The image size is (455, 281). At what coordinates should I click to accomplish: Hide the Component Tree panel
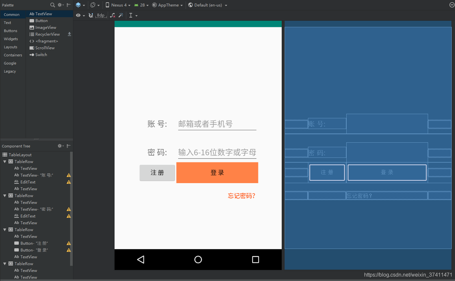[68, 146]
